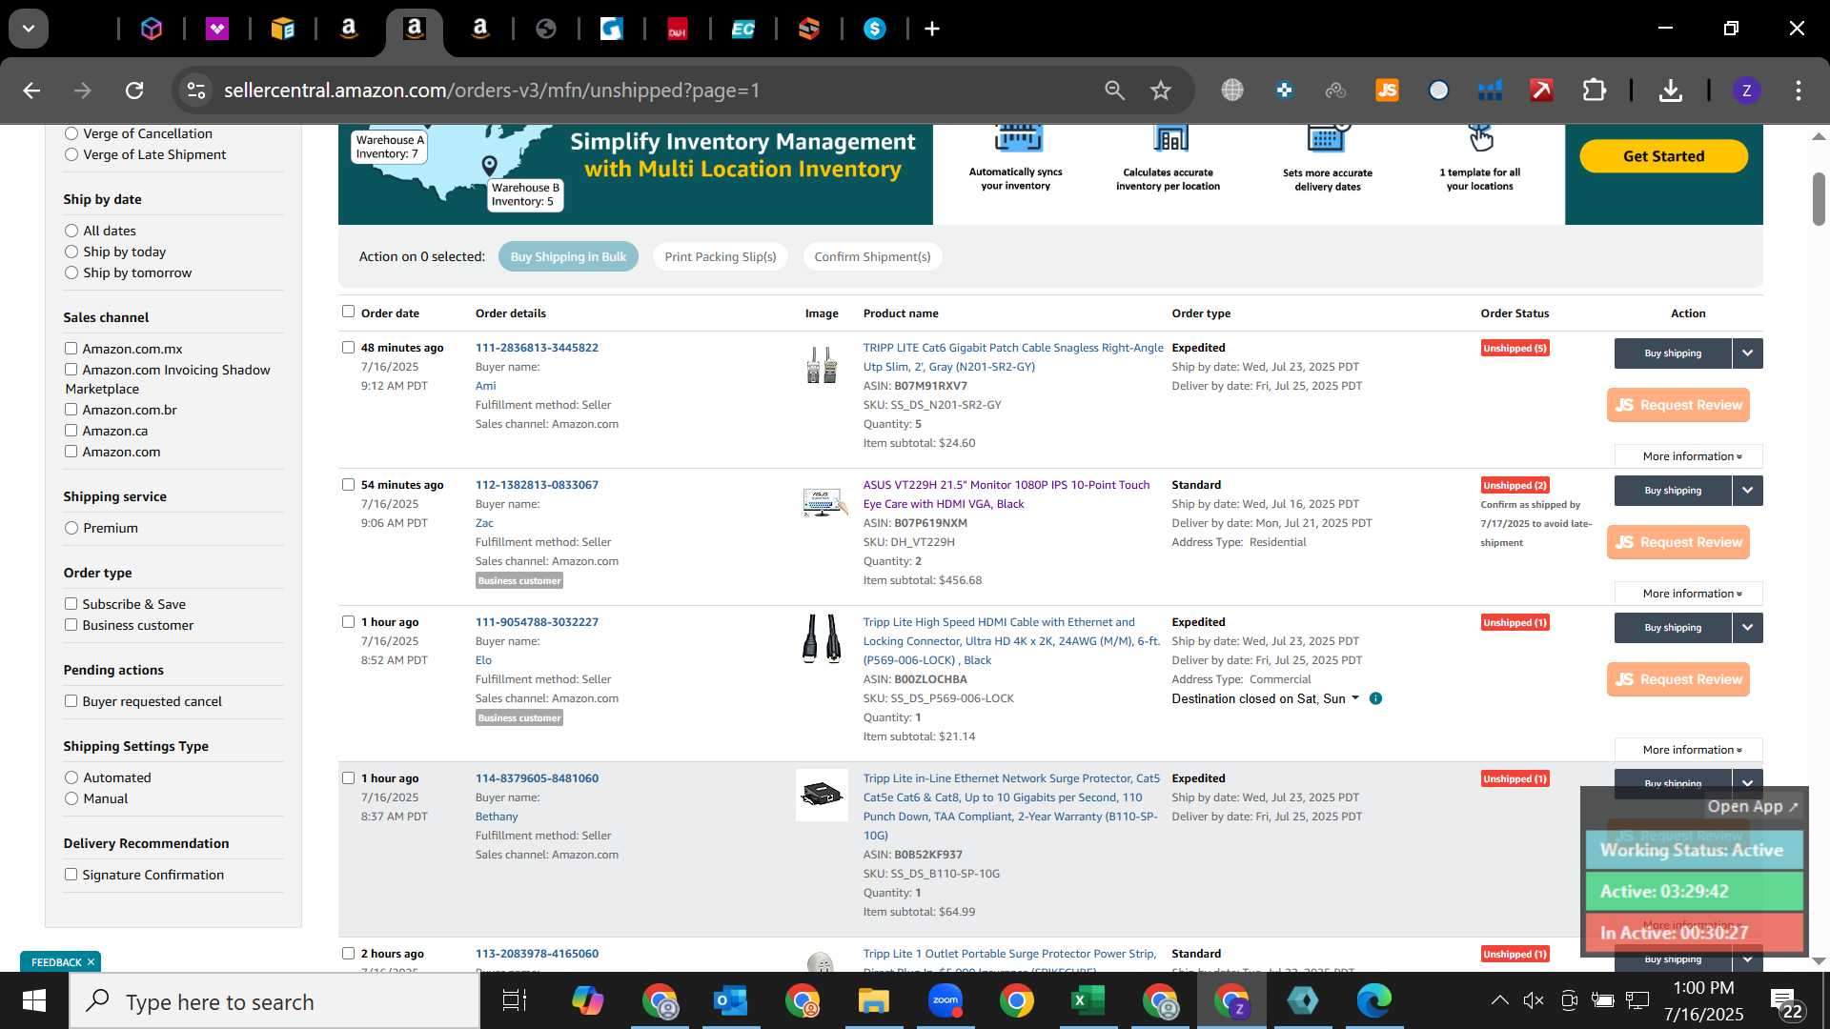The image size is (1830, 1029).
Task: Switch to the D&H tab
Action: [x=677, y=29]
